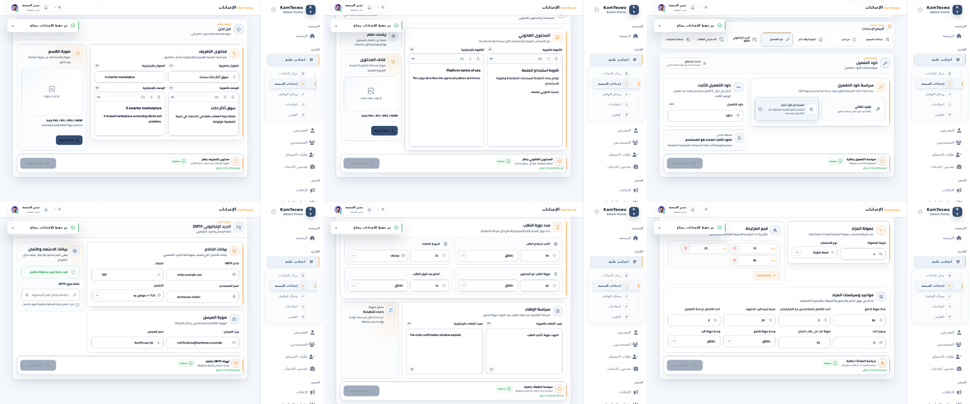Open the TLS encryption dropdown
This screenshot has height=404, width=970.
(x=127, y=295)
